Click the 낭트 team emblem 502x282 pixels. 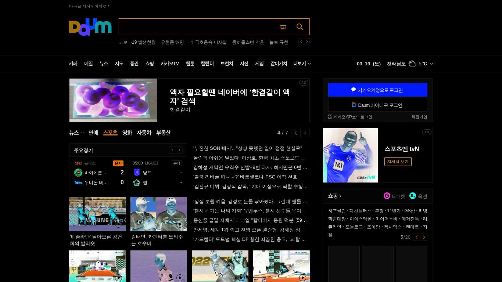(137, 173)
